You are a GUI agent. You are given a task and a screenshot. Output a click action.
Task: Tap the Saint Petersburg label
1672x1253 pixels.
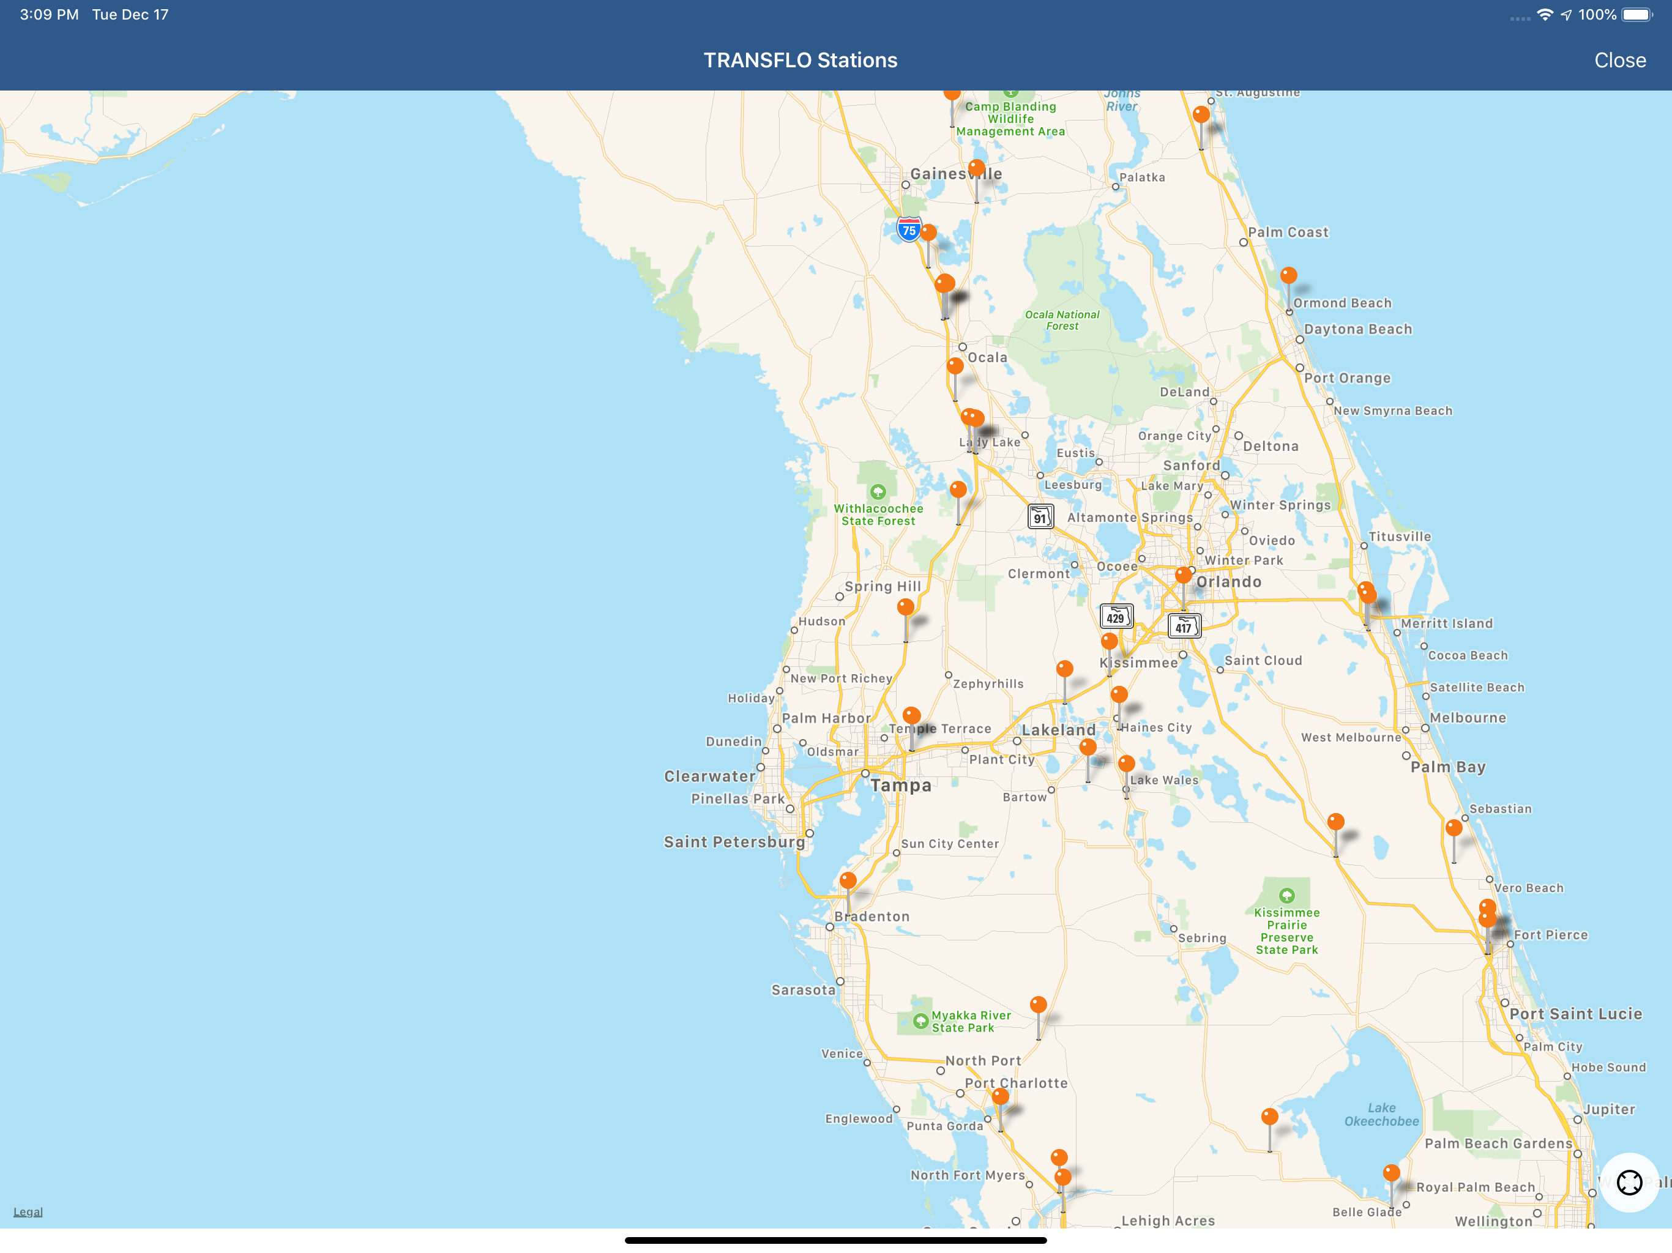click(x=734, y=842)
